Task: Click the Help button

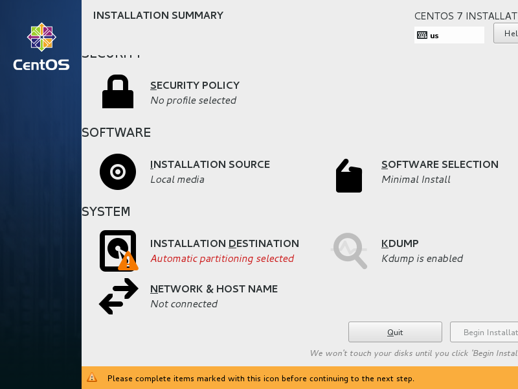Action: [x=506, y=33]
